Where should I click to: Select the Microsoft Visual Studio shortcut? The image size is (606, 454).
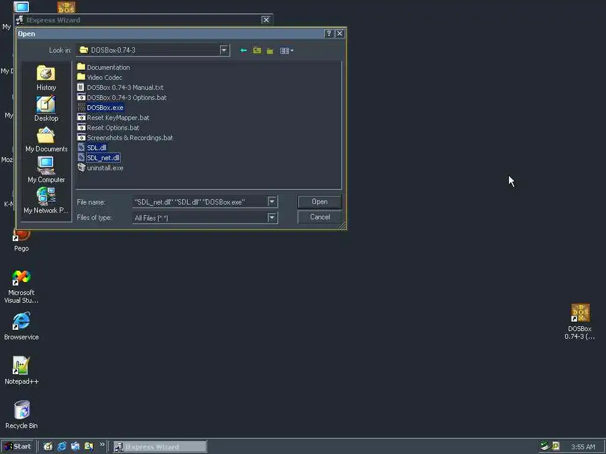pos(21,286)
